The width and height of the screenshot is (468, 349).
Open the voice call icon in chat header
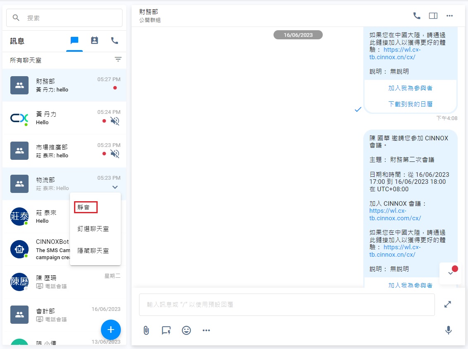click(x=416, y=16)
